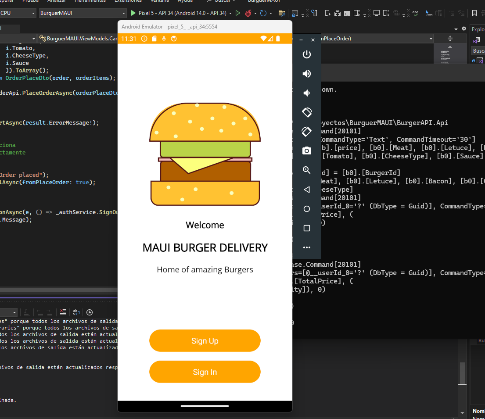This screenshot has height=419, width=485.
Task: Click the phone refresh icon in toolbar
Action: click(x=314, y=13)
